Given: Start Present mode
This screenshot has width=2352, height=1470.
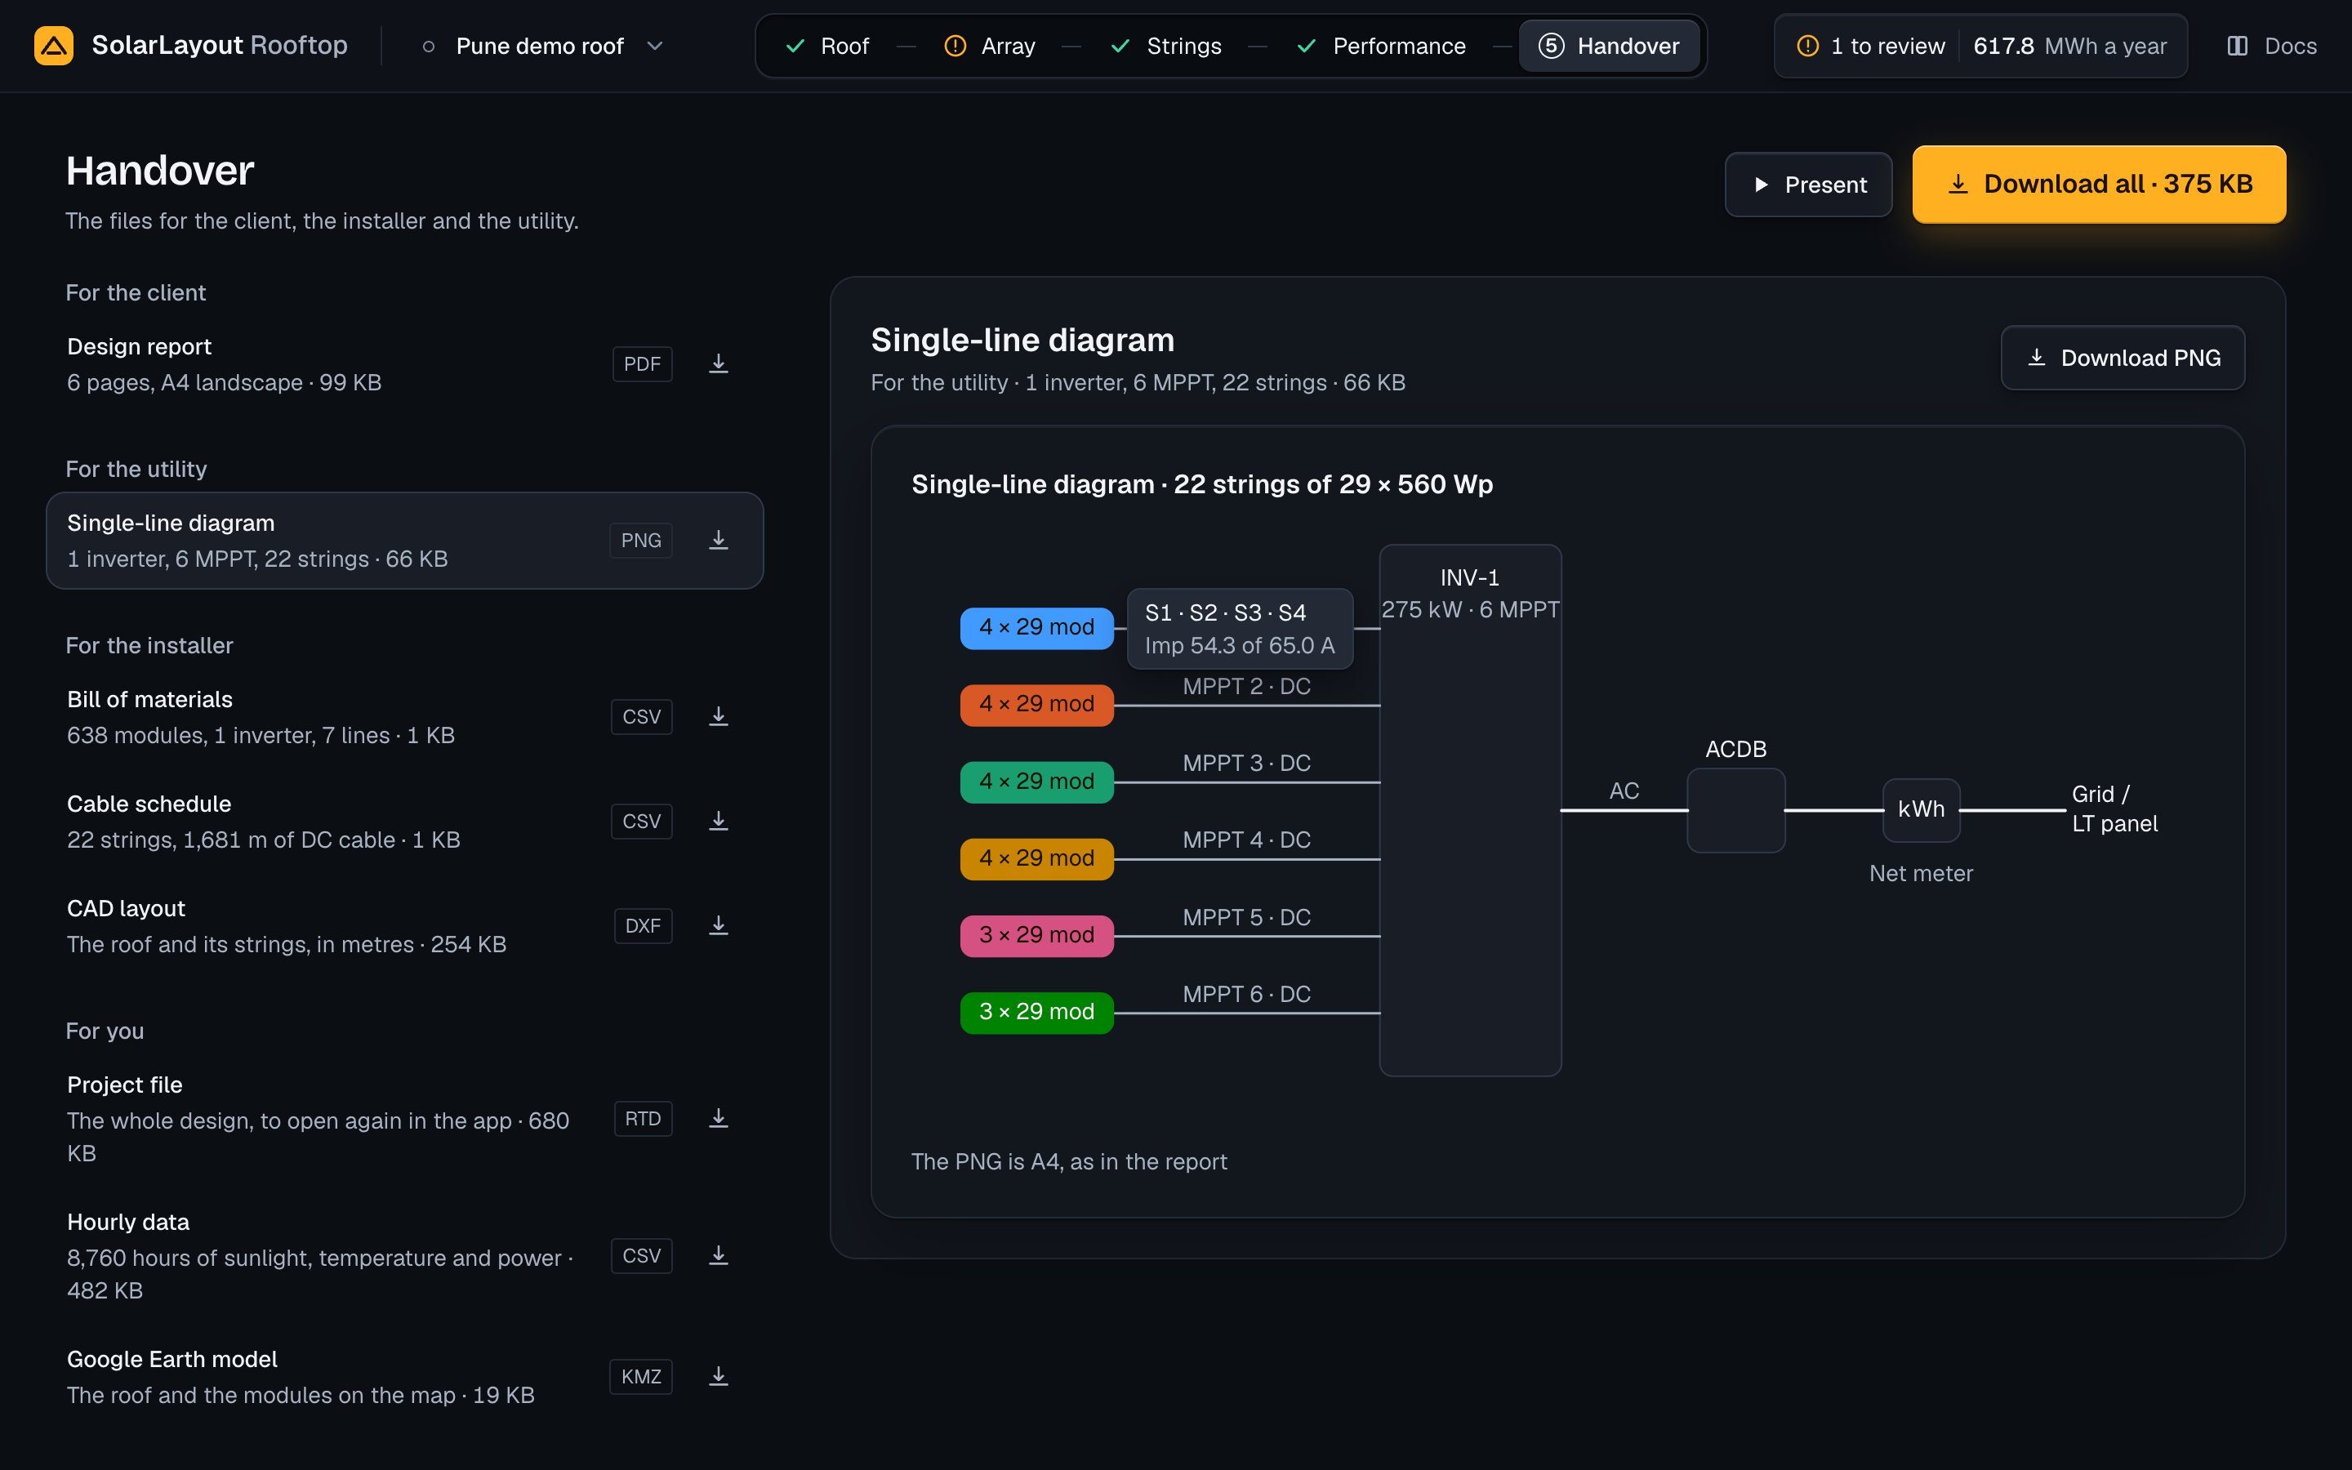Looking at the screenshot, I should point(1809,185).
